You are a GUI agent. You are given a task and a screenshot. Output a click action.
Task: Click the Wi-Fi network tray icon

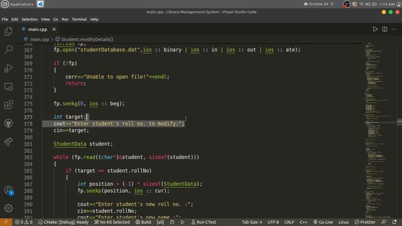[362, 4]
